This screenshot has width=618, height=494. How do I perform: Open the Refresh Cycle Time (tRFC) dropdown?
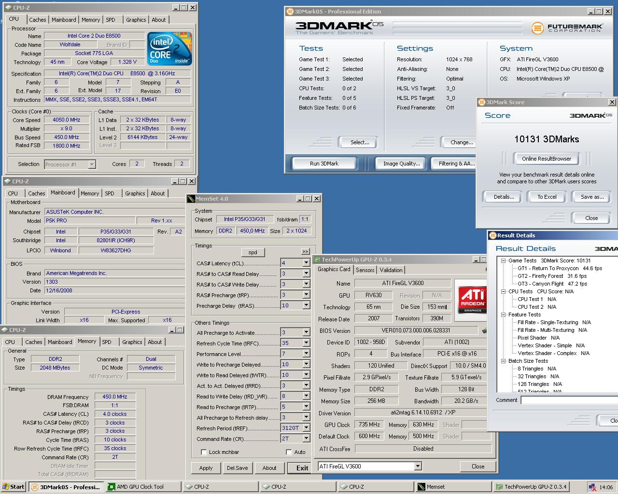pos(306,343)
